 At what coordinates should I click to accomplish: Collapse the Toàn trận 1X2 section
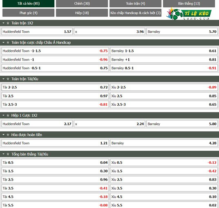tap(4, 23)
